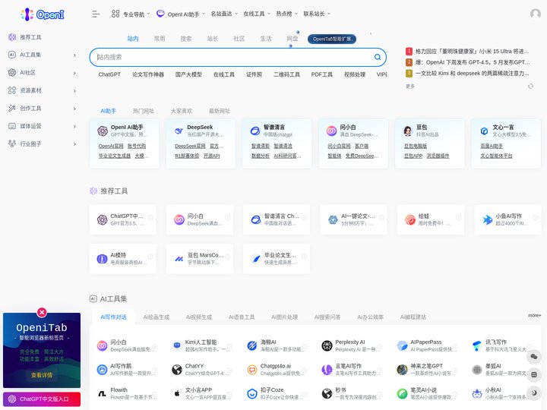Close the OpeniTab promo banner

pyautogui.click(x=42, y=312)
